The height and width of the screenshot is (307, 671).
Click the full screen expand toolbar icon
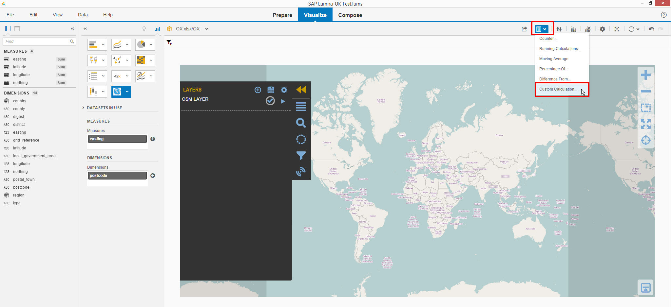click(617, 29)
